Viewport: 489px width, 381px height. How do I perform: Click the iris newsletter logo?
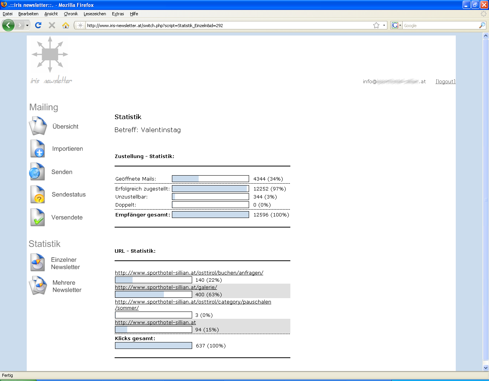[50, 60]
